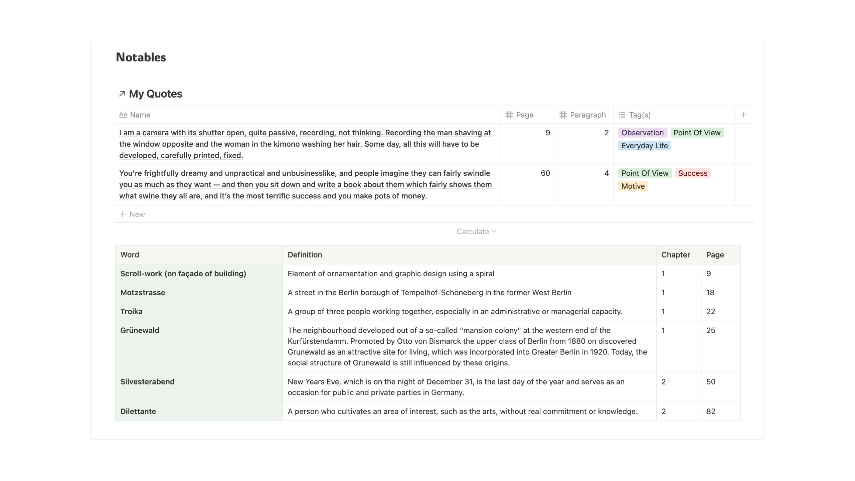Select the Name column header
The height and width of the screenshot is (481, 855).
click(x=308, y=115)
